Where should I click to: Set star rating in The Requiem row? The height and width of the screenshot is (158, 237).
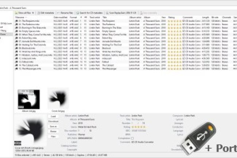(x=174, y=21)
